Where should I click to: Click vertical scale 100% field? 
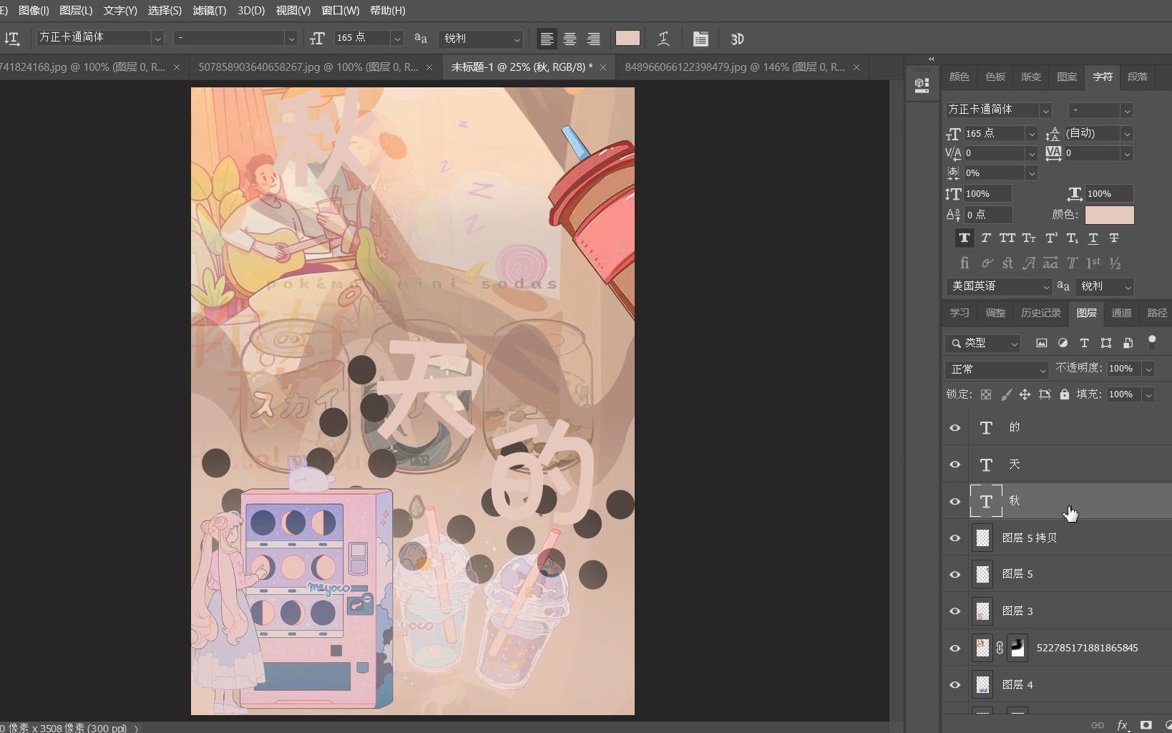click(x=987, y=194)
